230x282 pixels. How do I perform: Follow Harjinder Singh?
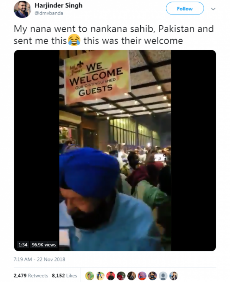(185, 8)
